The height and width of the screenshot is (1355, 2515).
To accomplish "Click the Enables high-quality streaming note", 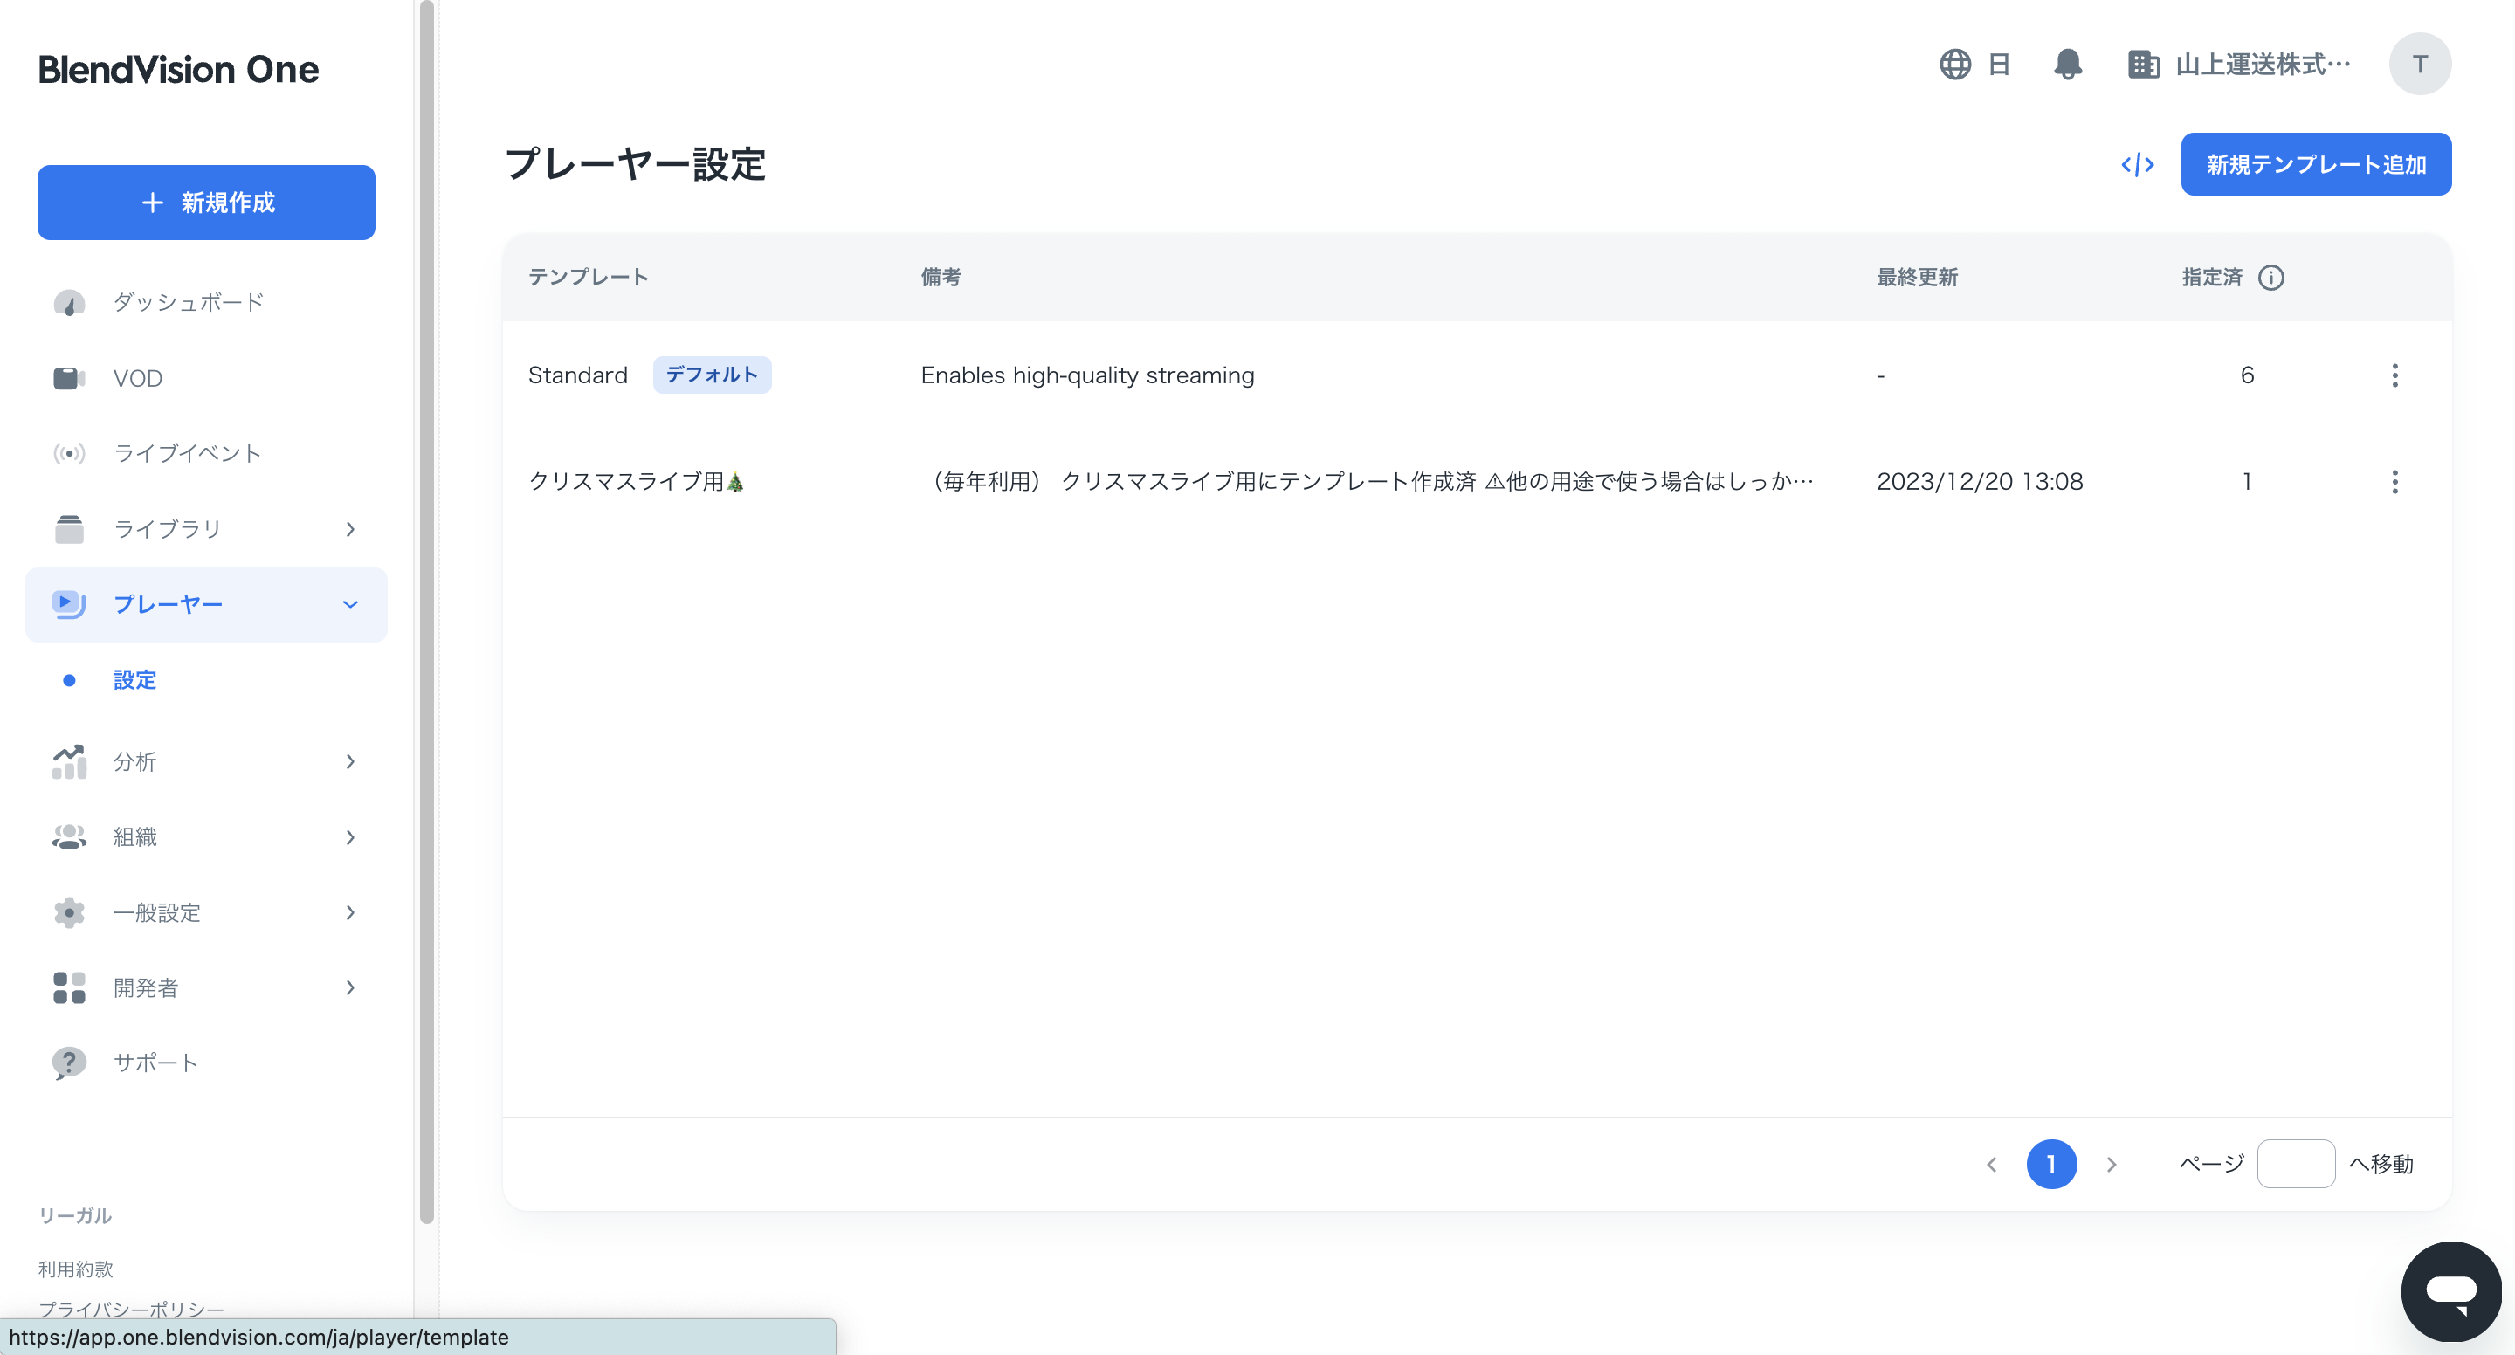I will tap(1087, 375).
